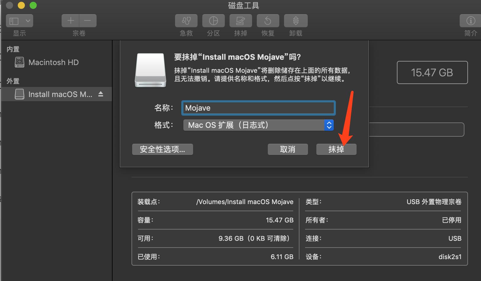Click the Unmount (卸载) toolbar icon
Image resolution: width=481 pixels, height=281 pixels.
click(x=295, y=21)
